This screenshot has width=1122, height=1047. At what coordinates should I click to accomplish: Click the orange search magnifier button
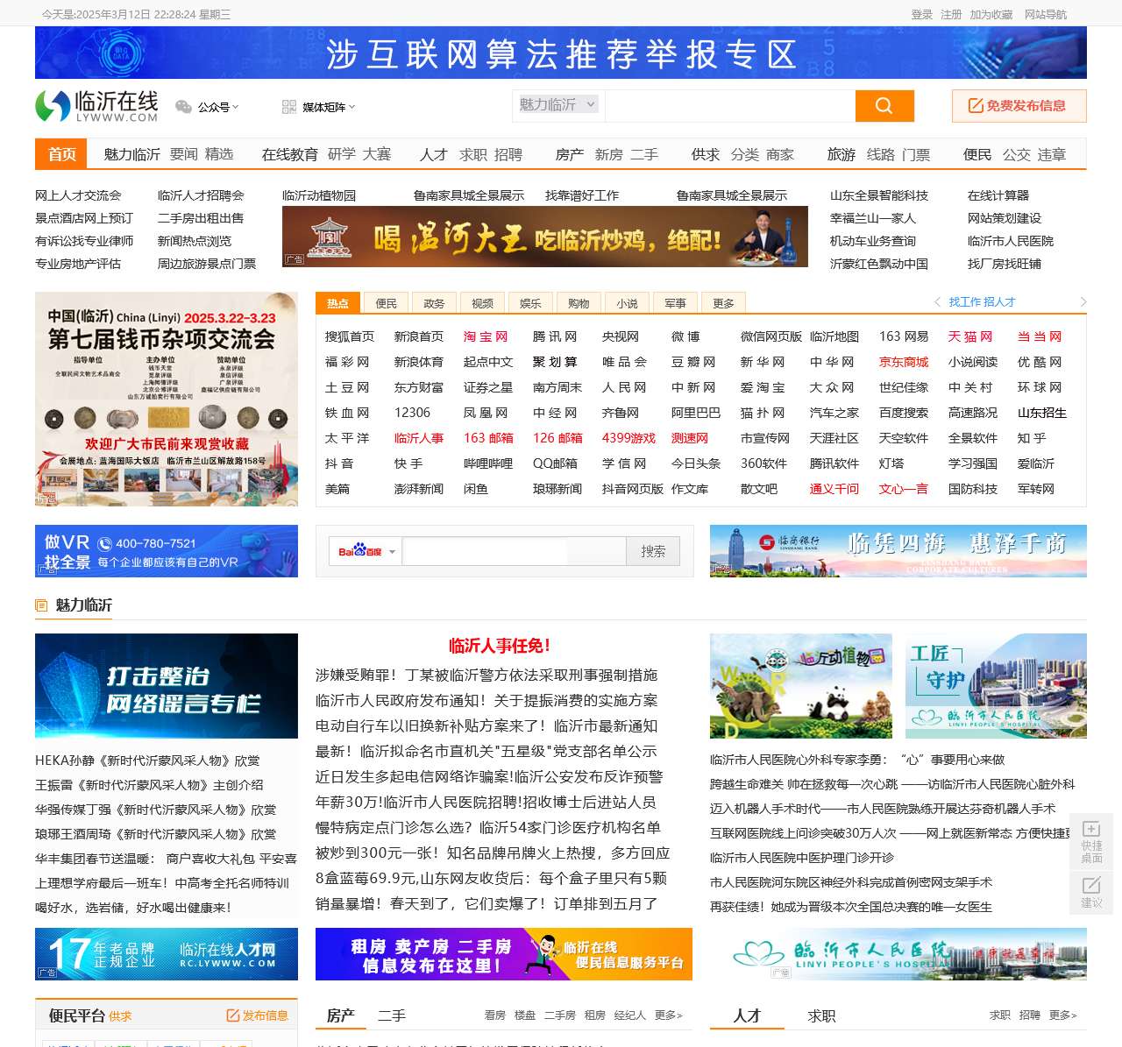[884, 106]
